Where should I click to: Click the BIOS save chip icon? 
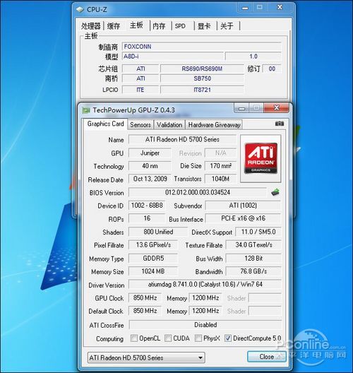275,192
